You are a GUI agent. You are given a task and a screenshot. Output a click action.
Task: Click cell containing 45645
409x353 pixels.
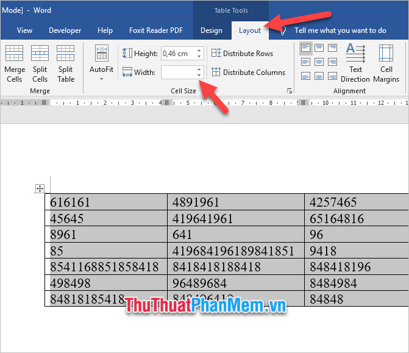point(106,218)
